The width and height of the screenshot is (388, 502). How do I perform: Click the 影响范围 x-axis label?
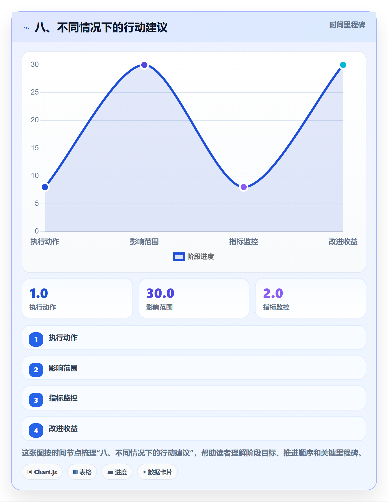(144, 242)
